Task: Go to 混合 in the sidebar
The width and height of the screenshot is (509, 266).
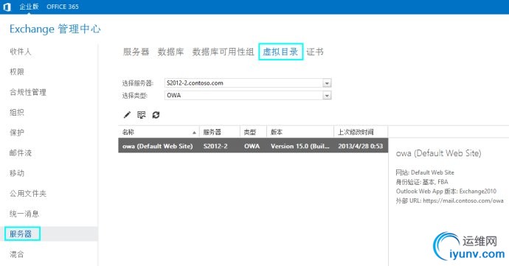Action: [17, 254]
